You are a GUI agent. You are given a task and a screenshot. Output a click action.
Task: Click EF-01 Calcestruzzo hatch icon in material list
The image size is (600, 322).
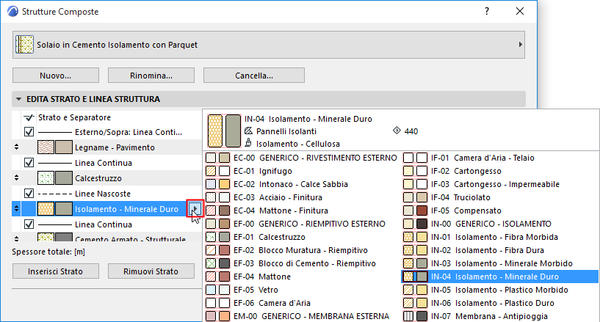pyautogui.click(x=211, y=237)
